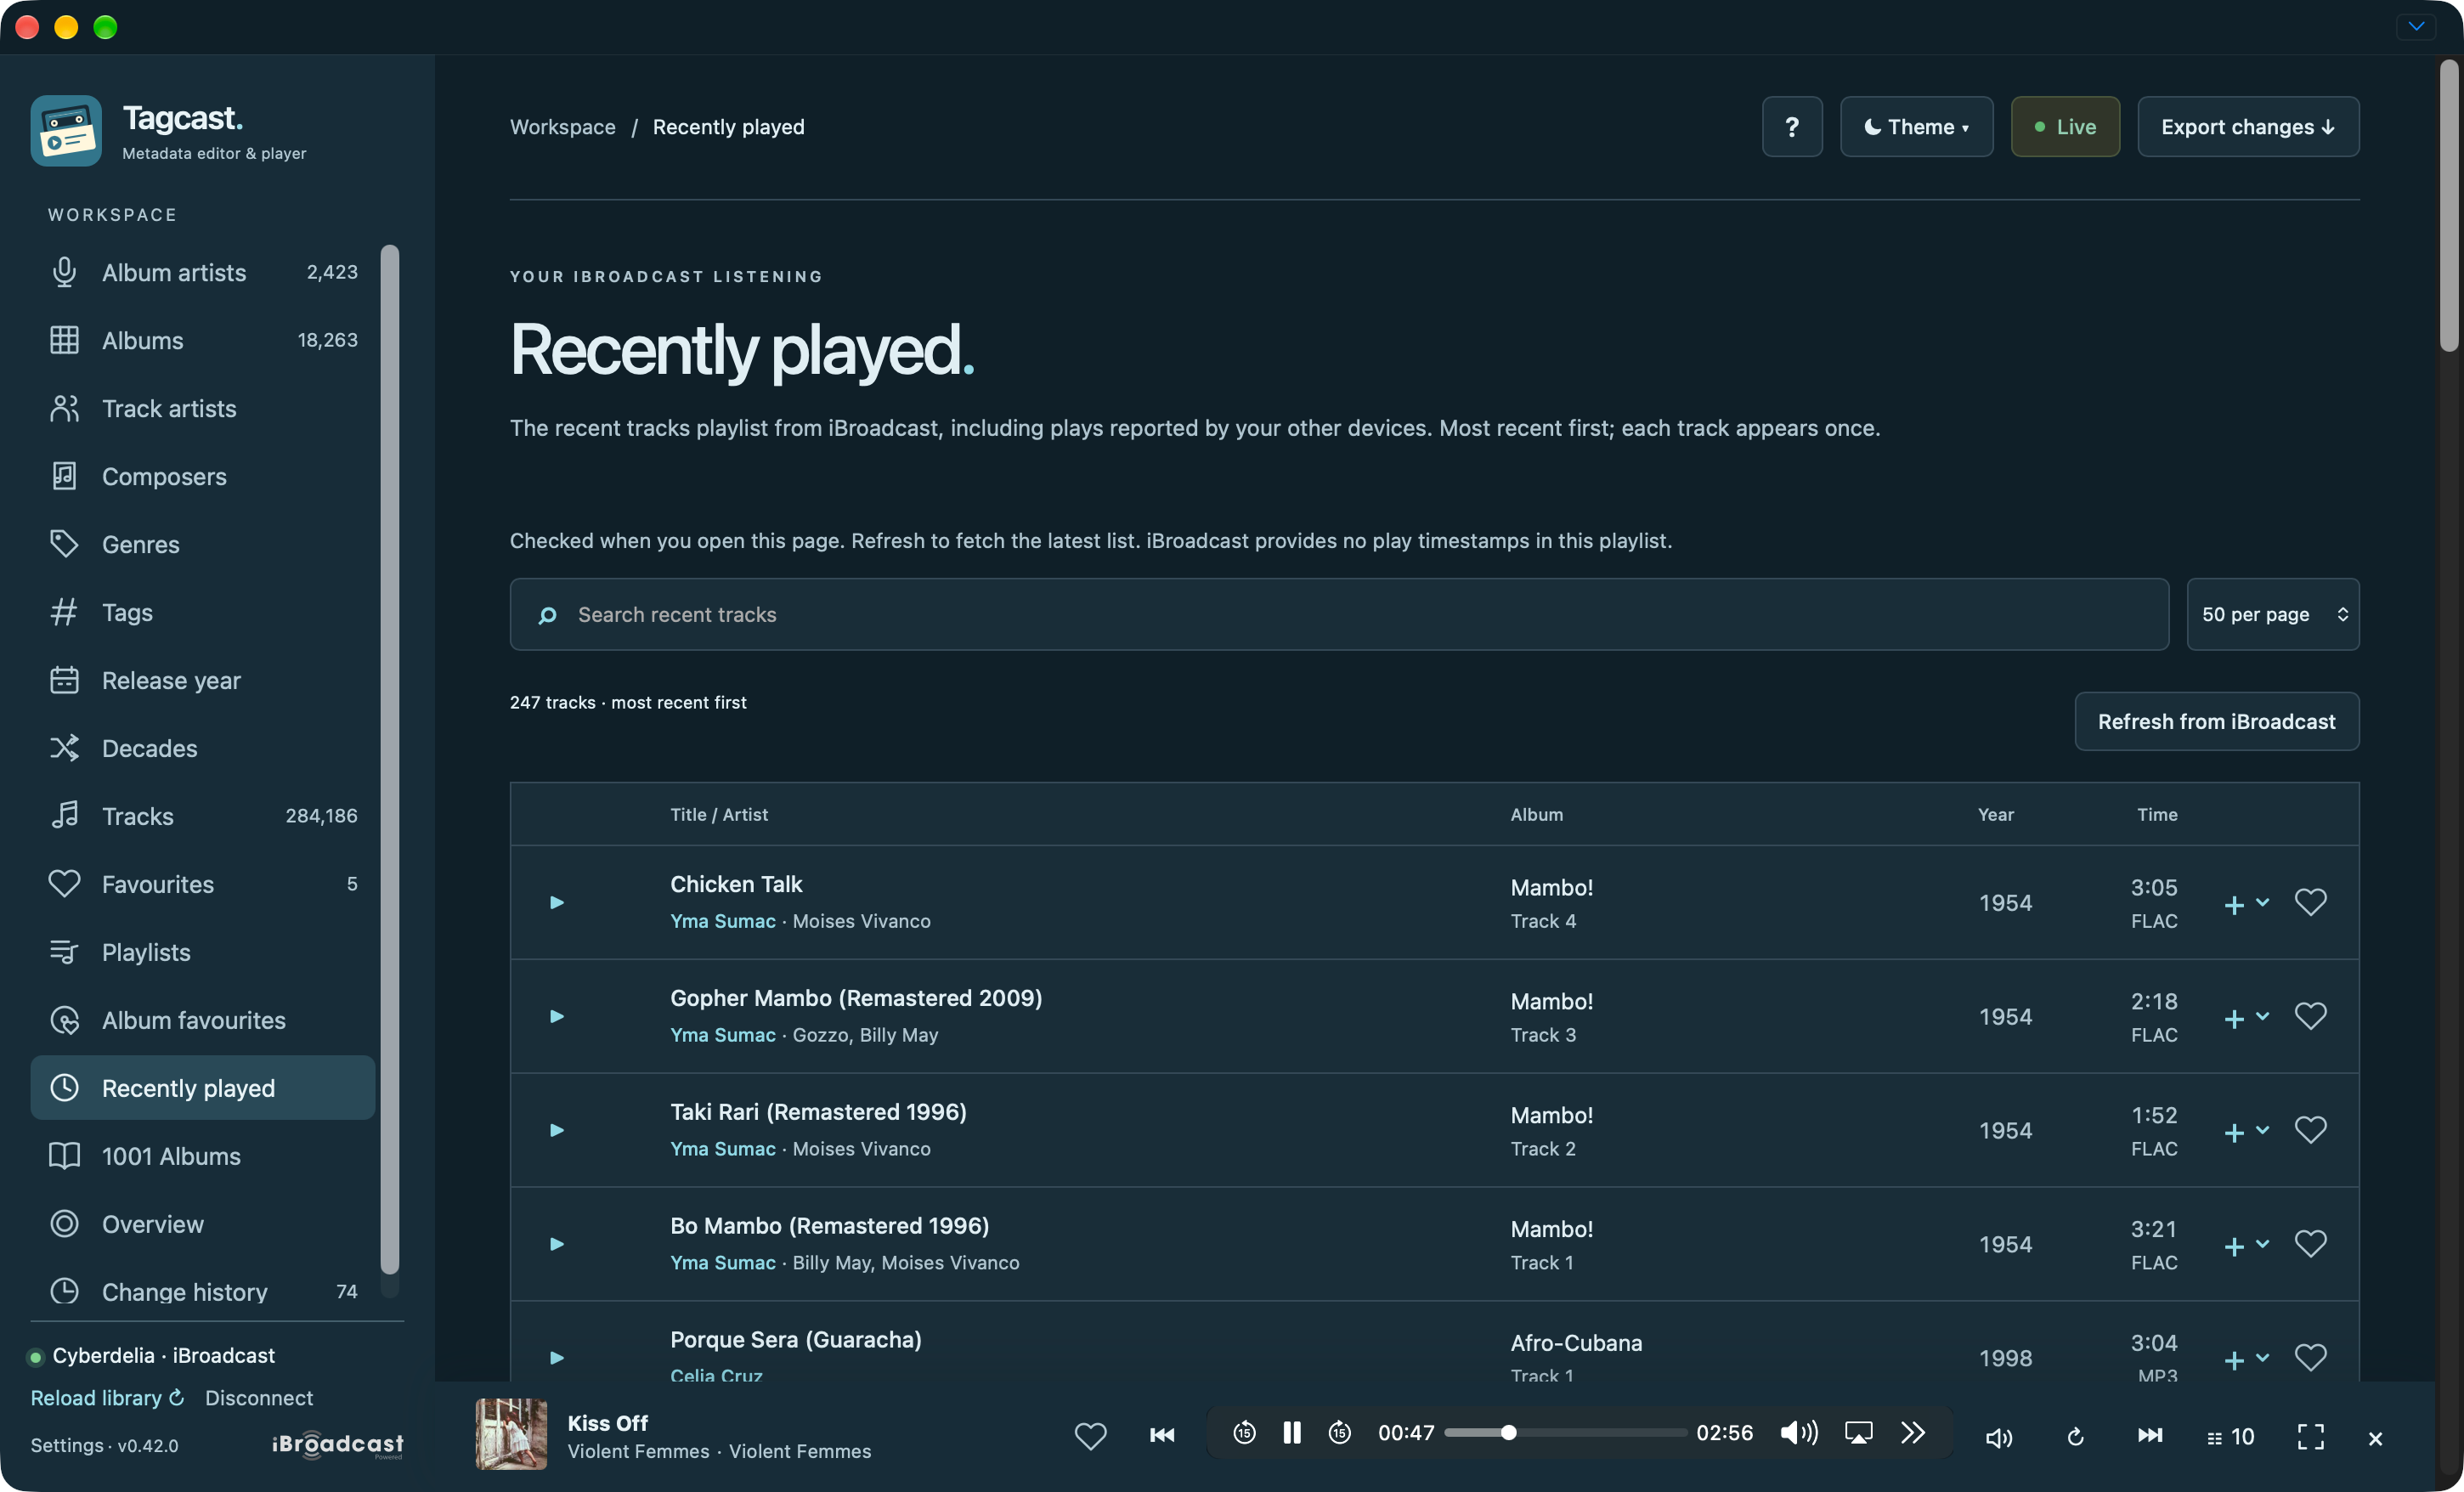
Task: Click the Tagcast cassette logo icon
Action: pos(66,131)
